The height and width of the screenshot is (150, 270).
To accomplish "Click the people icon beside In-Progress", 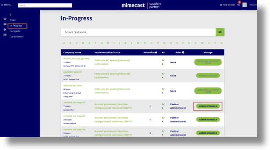I will 5,24.
